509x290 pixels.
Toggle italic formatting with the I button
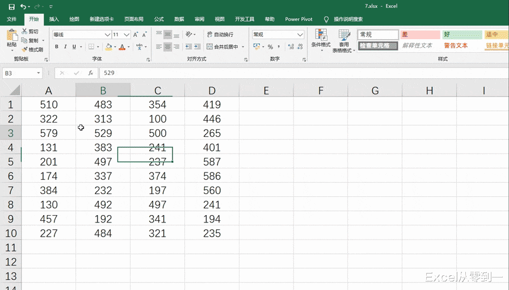coord(65,47)
